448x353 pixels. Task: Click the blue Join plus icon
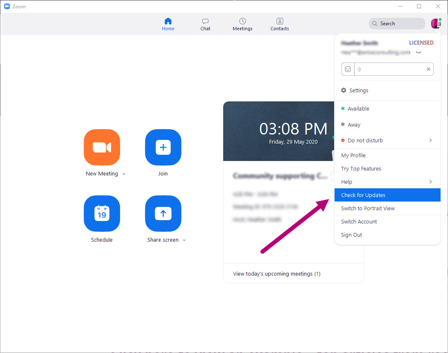163,147
